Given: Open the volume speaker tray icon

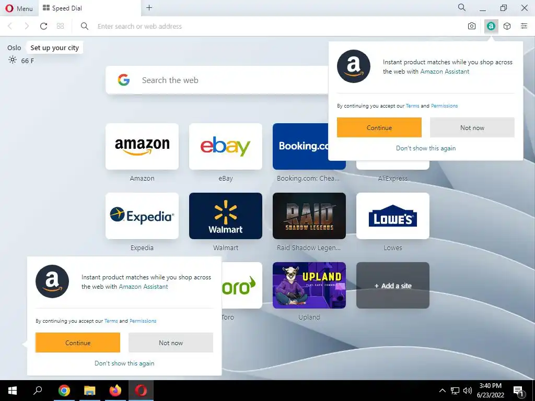Looking at the screenshot, I should (x=468, y=391).
